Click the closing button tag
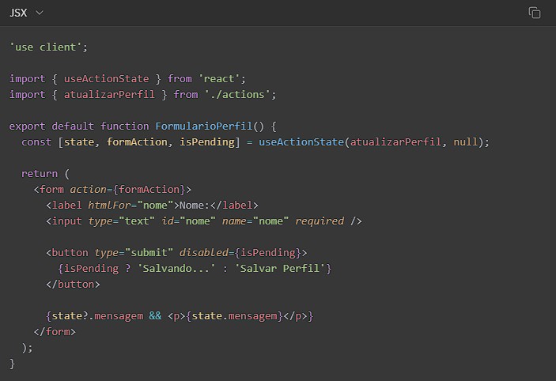 [73, 284]
